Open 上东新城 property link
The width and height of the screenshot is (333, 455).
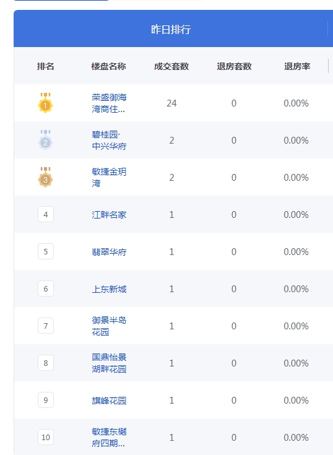(109, 289)
